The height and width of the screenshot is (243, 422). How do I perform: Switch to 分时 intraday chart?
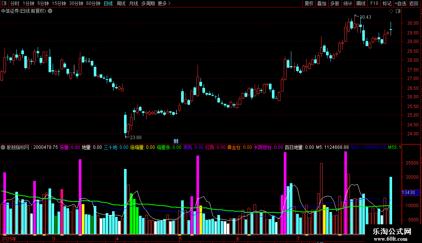pos(15,3)
